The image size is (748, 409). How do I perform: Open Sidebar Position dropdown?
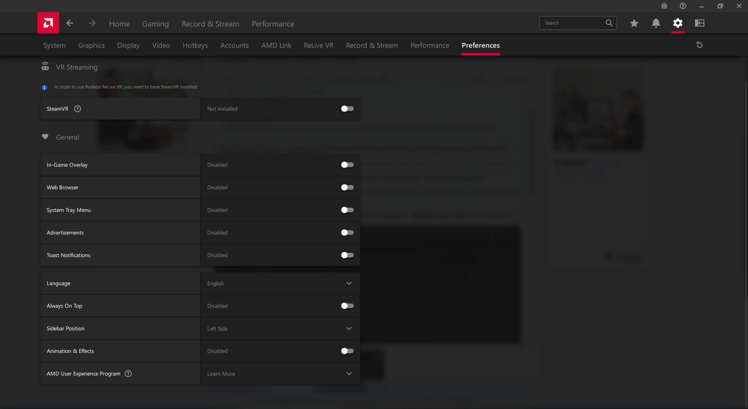pos(280,328)
